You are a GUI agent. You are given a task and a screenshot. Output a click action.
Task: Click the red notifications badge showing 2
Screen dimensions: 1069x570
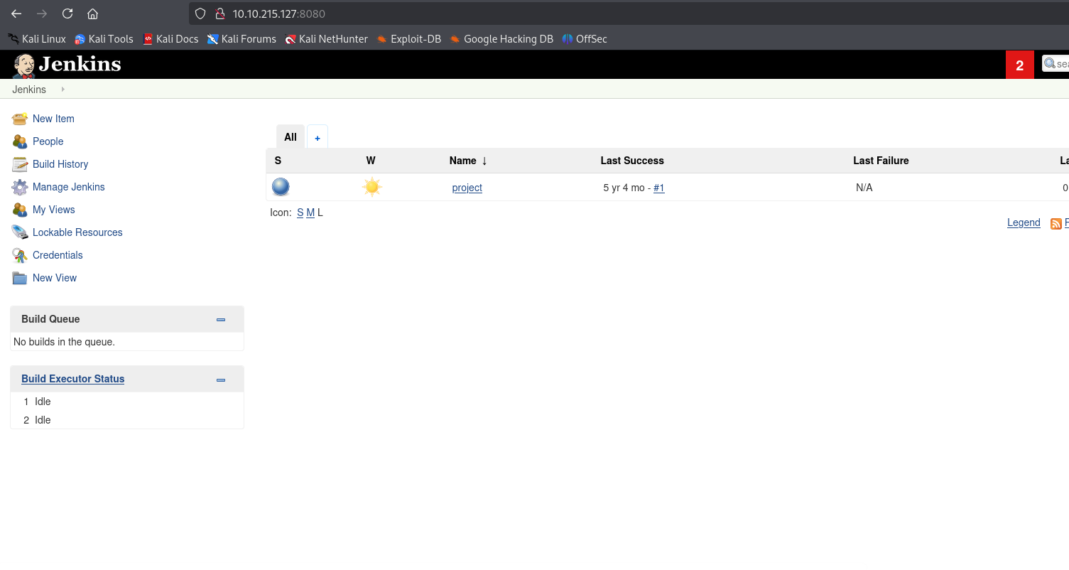pos(1019,65)
